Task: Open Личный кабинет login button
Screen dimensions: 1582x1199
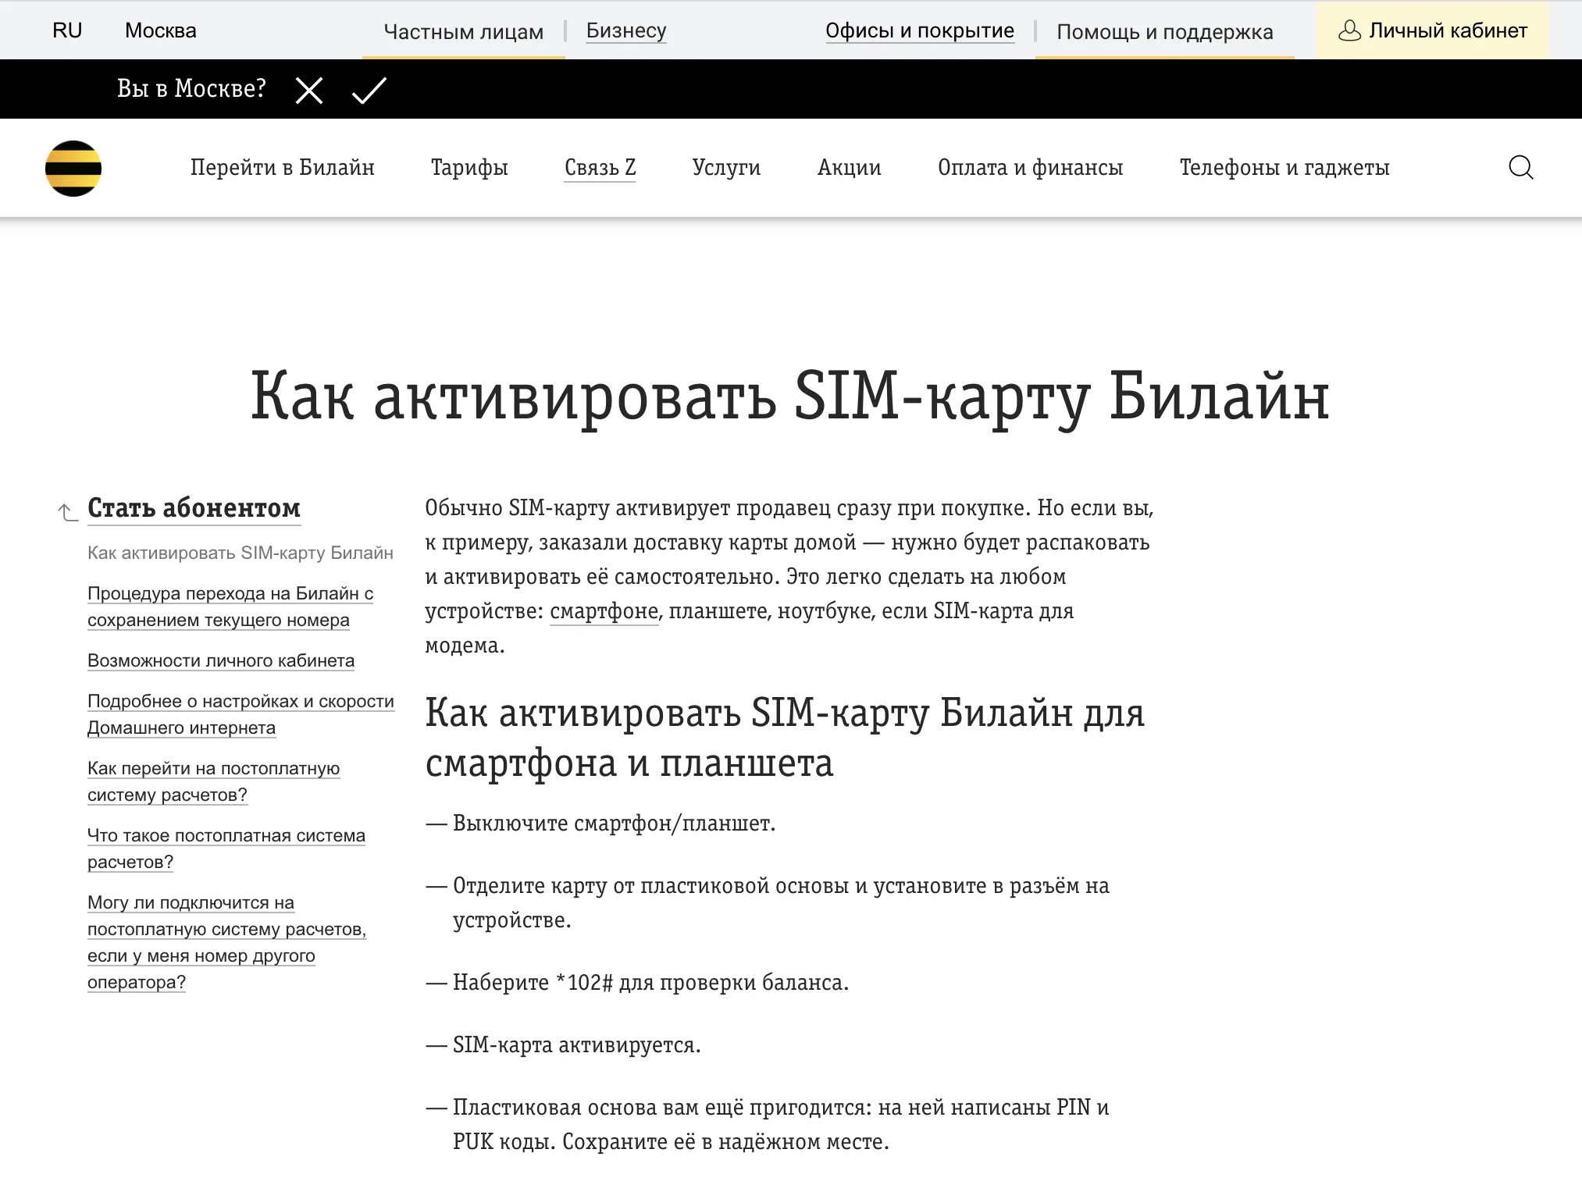Action: 1433,30
